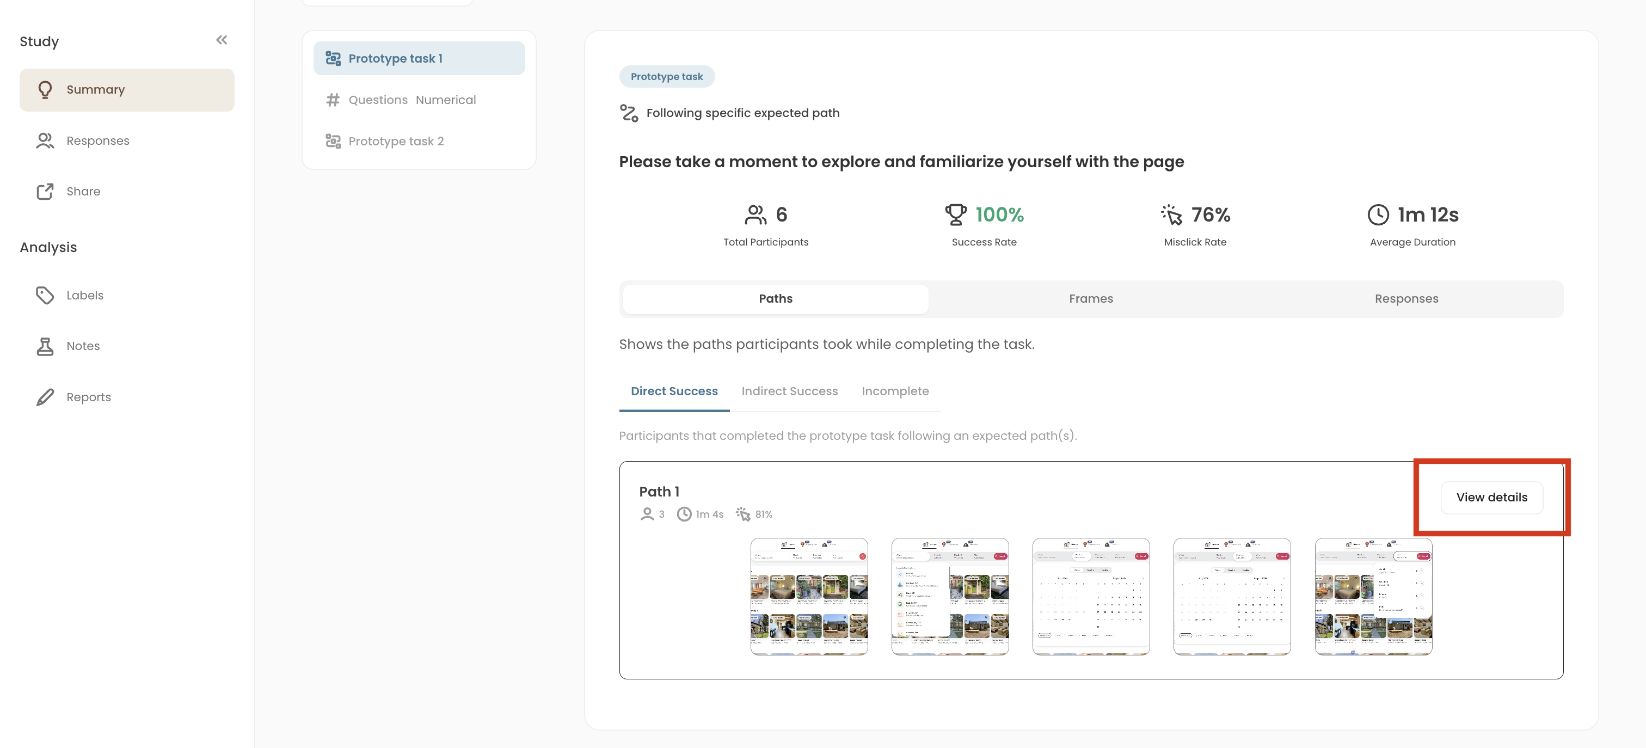Click the Prototype task badge
Screen dimensions: 1646x748
[666, 77]
